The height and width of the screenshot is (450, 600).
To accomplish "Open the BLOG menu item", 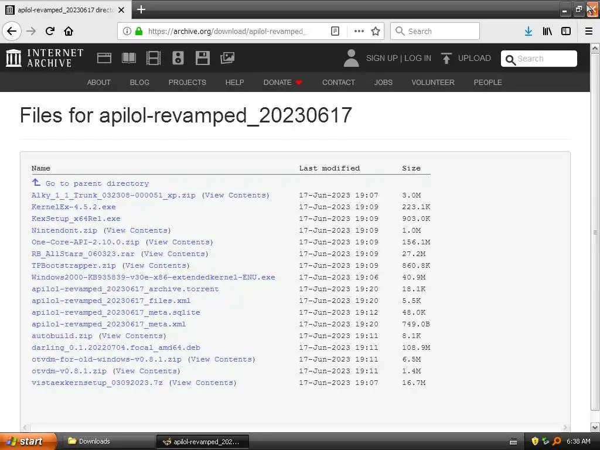I will click(139, 82).
